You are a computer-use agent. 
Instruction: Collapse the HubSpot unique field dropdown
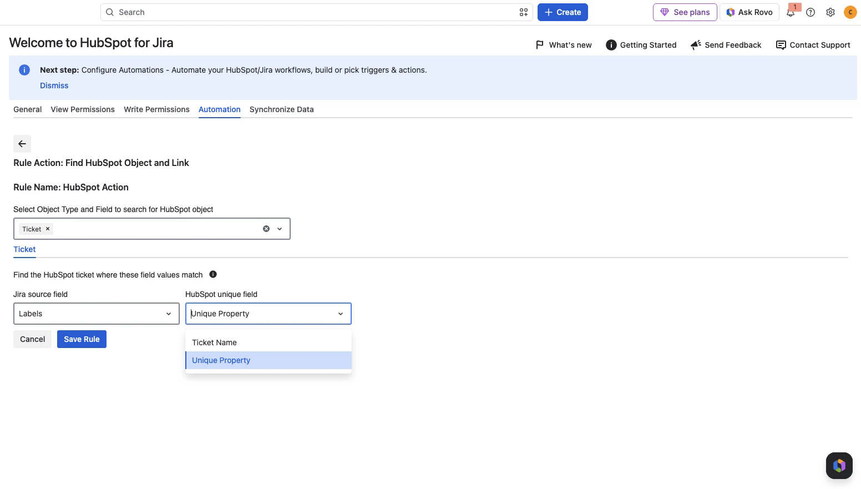click(341, 314)
